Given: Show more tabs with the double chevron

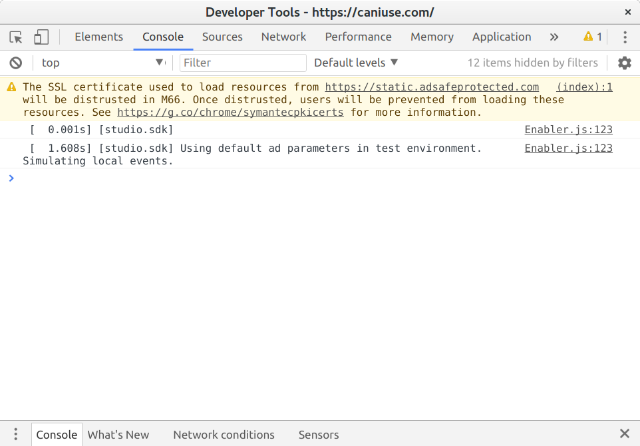Looking at the screenshot, I should click(554, 37).
